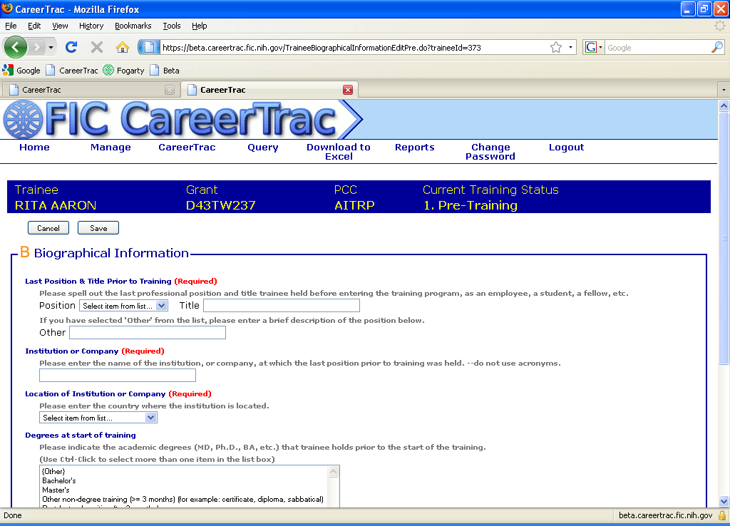
Task: Click the page scrollbar up arrow
Action: (724, 105)
